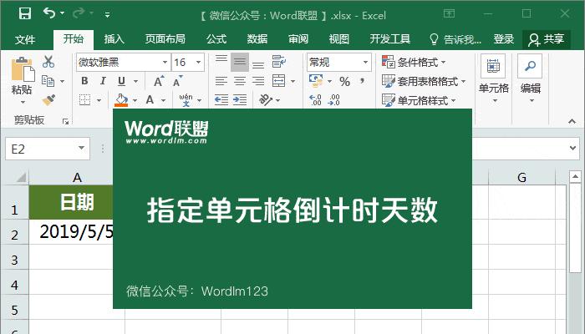Click the text Orientation icon

(x=266, y=100)
